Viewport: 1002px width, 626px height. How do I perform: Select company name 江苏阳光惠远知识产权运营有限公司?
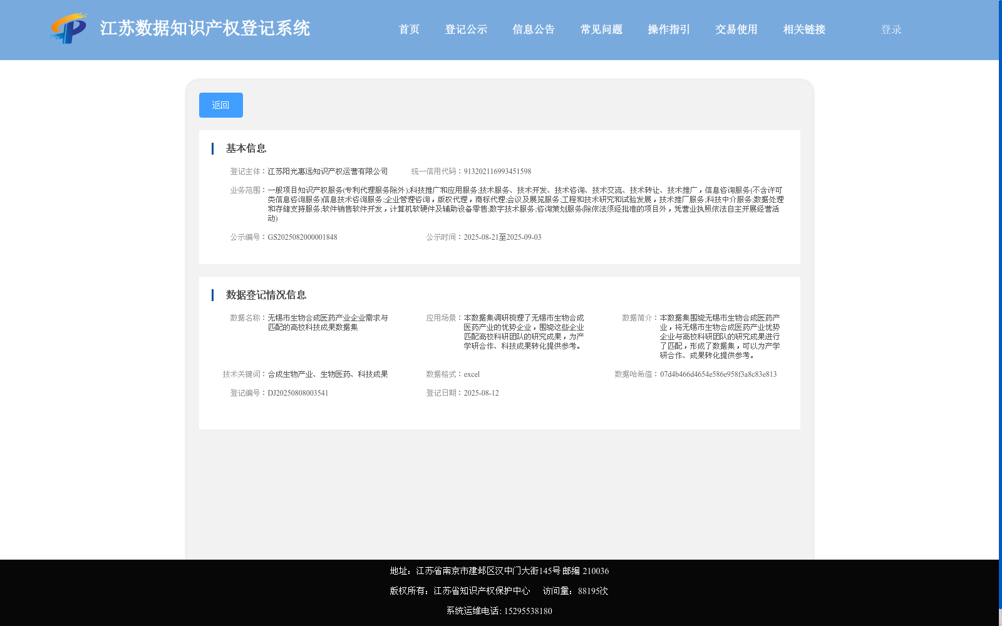328,172
